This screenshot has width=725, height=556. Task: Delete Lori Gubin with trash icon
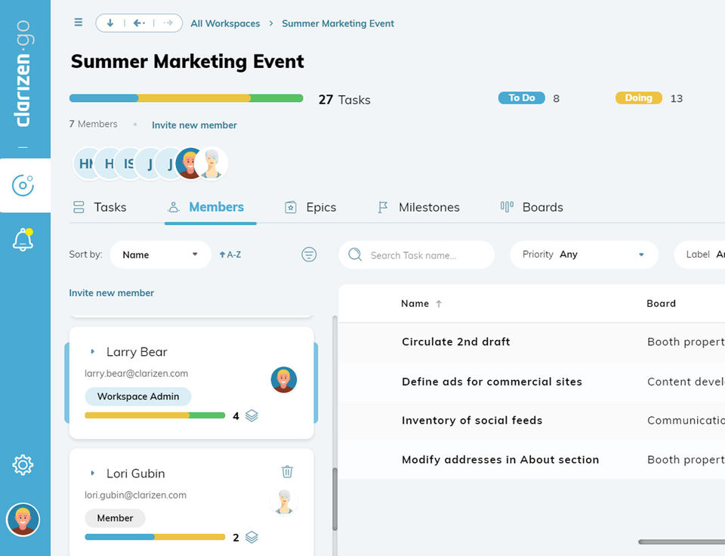[x=287, y=471]
